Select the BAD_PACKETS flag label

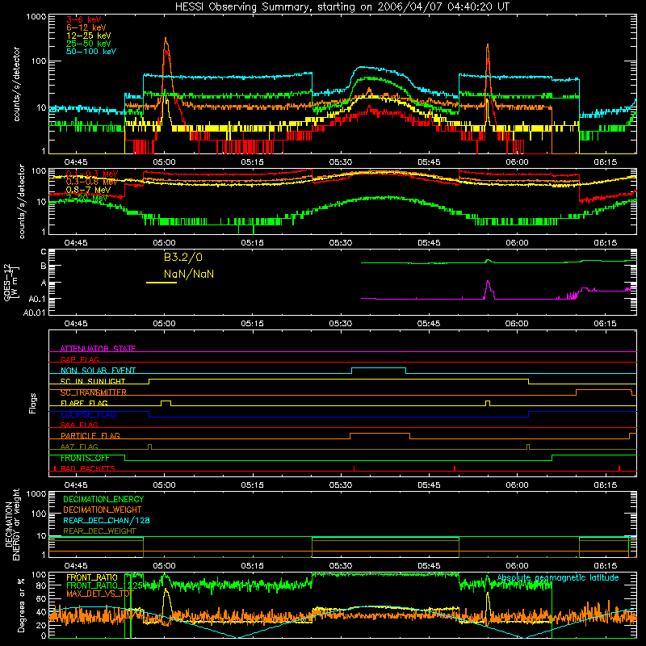[x=88, y=468]
